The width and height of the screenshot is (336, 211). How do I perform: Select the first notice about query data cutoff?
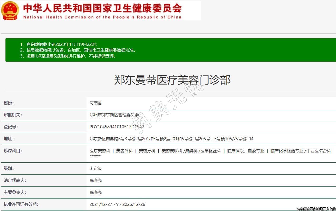click(x=59, y=44)
